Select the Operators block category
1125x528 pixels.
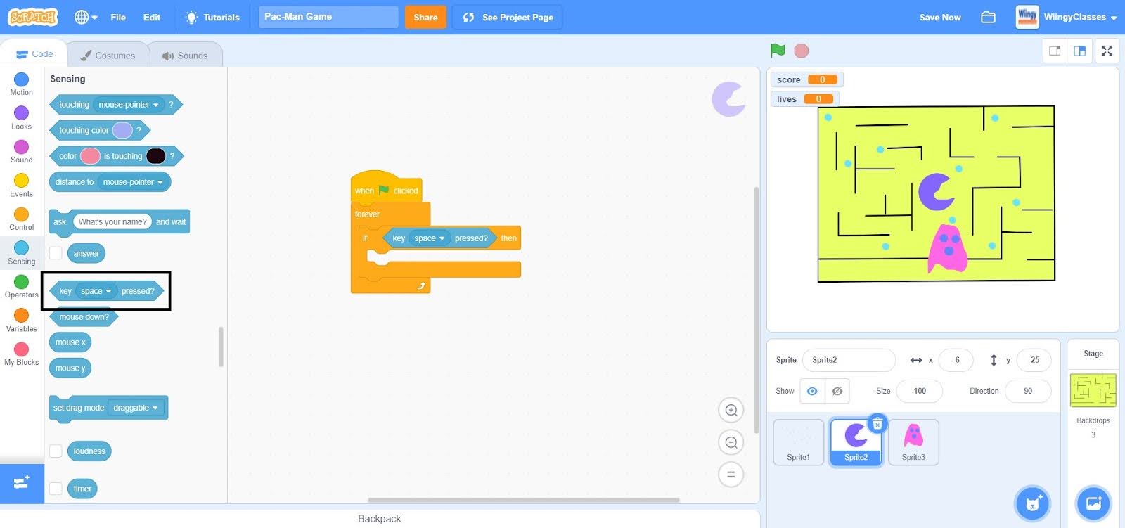(21, 287)
